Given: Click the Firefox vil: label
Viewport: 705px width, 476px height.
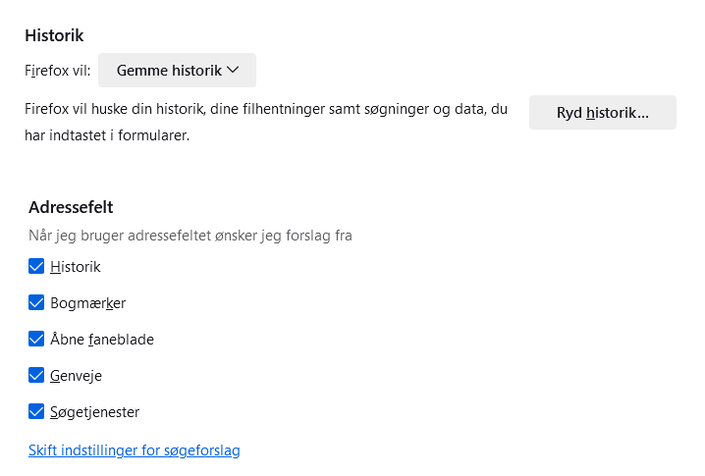Looking at the screenshot, I should pyautogui.click(x=58, y=71).
